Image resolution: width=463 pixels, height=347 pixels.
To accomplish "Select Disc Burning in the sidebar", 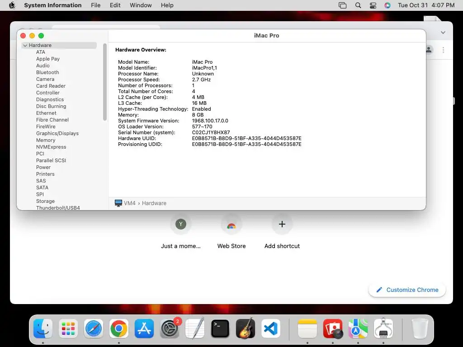I will pyautogui.click(x=51, y=106).
